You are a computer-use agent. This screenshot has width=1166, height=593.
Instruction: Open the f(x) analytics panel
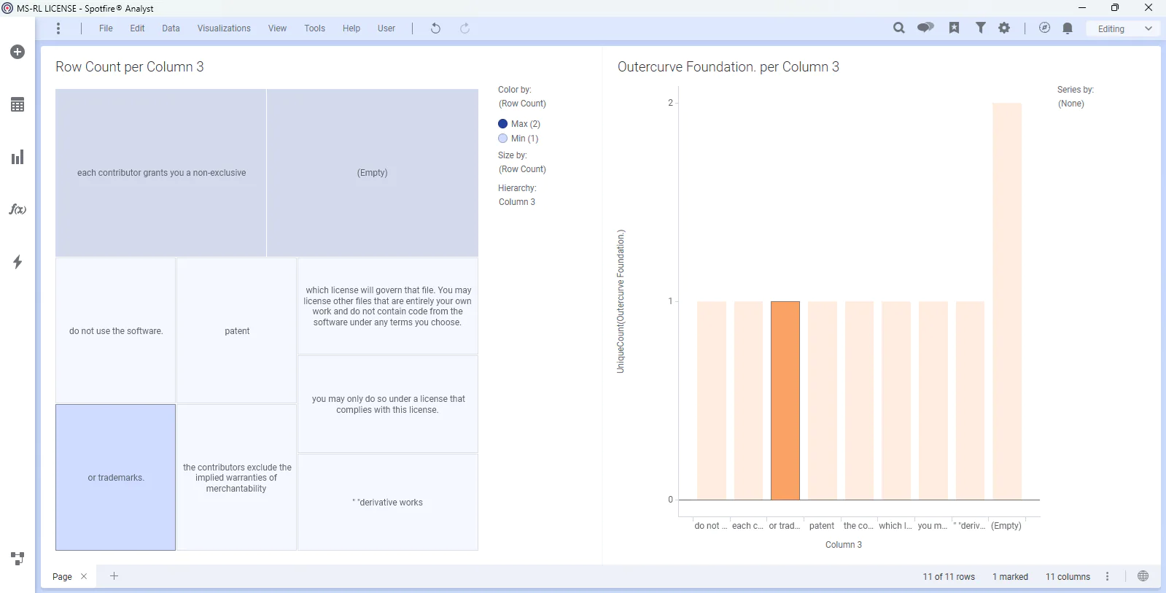coord(18,209)
